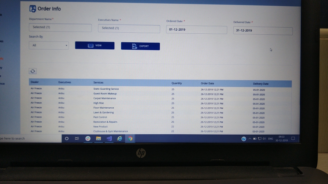
Task: Open Task View in the taskbar
Action: click(x=77, y=138)
